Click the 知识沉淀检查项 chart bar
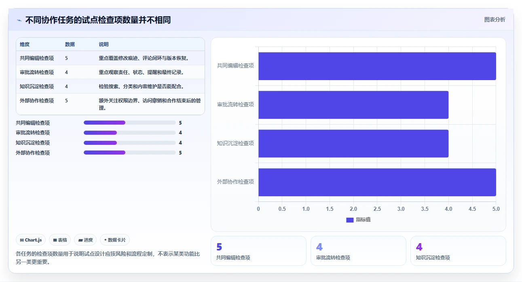The image size is (522, 282). pyautogui.click(x=353, y=144)
